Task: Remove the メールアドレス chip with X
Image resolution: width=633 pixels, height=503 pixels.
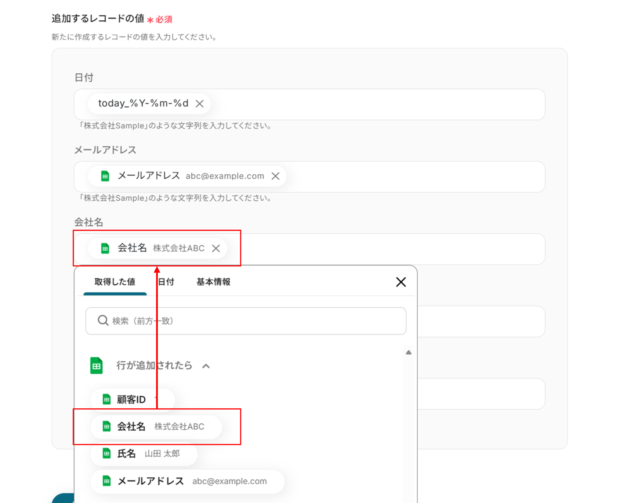Action: pyautogui.click(x=275, y=176)
